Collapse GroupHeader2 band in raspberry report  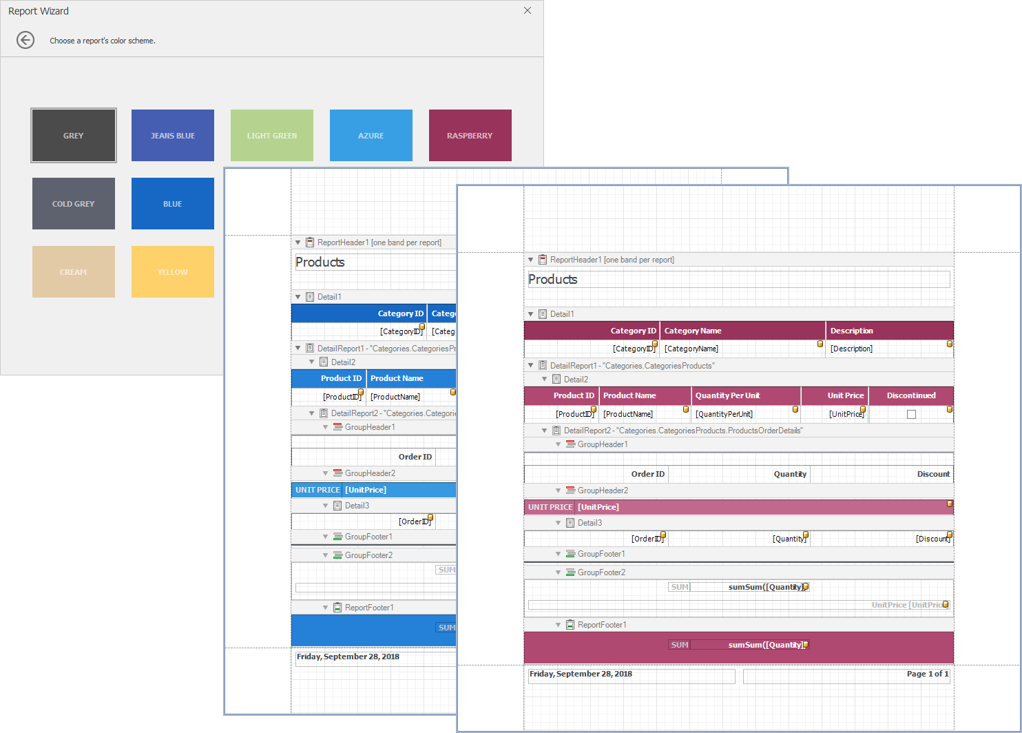(559, 491)
